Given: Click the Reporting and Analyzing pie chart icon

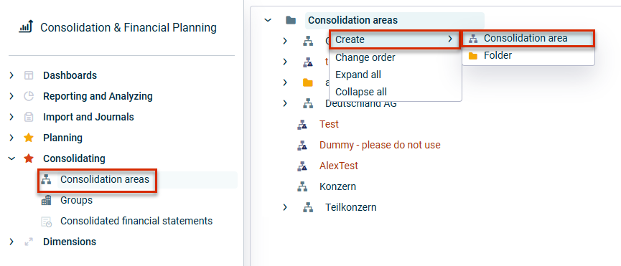Looking at the screenshot, I should pyautogui.click(x=29, y=96).
